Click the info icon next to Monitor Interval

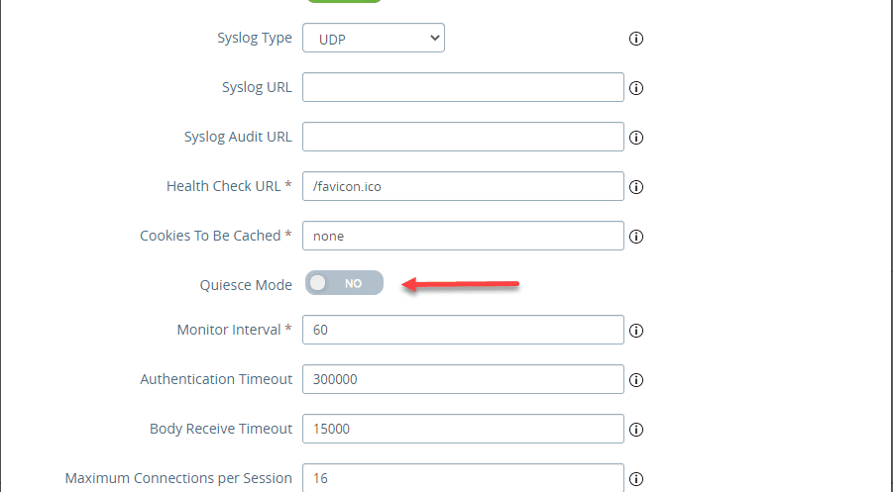[636, 331]
